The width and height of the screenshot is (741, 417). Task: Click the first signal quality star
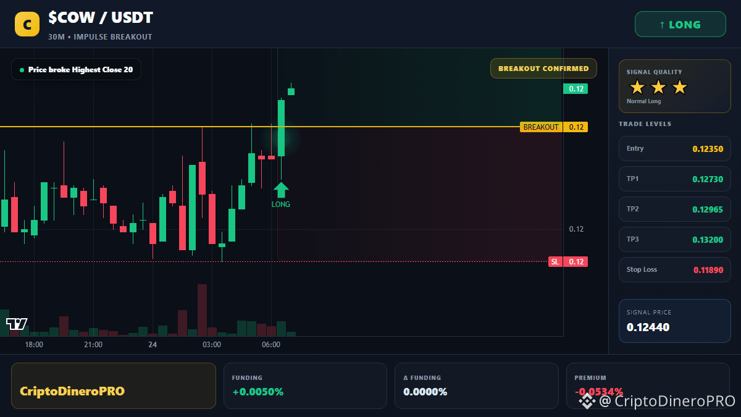point(637,87)
